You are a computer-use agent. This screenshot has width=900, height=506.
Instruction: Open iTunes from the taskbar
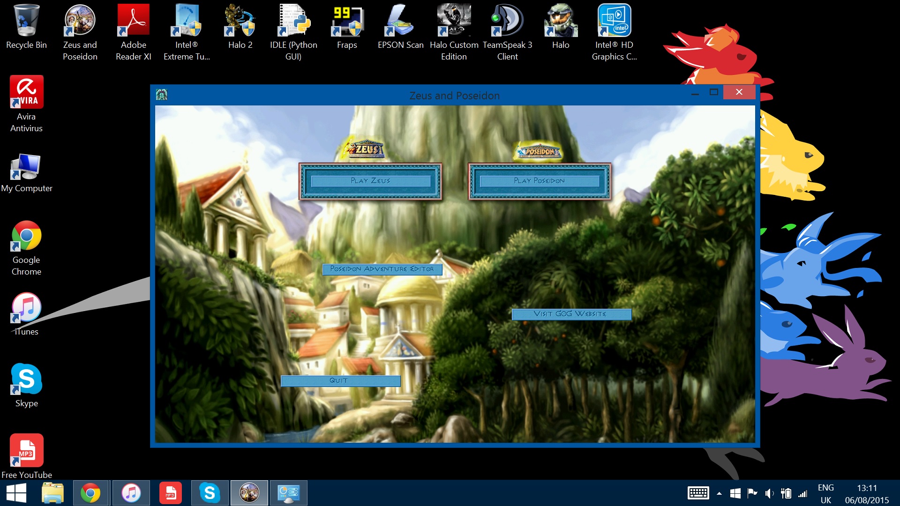[x=131, y=493]
